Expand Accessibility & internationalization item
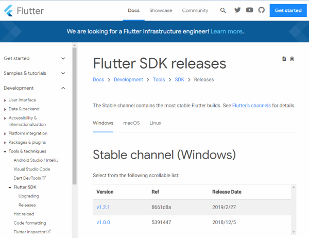This screenshot has width=309, height=238. click(x=5, y=118)
